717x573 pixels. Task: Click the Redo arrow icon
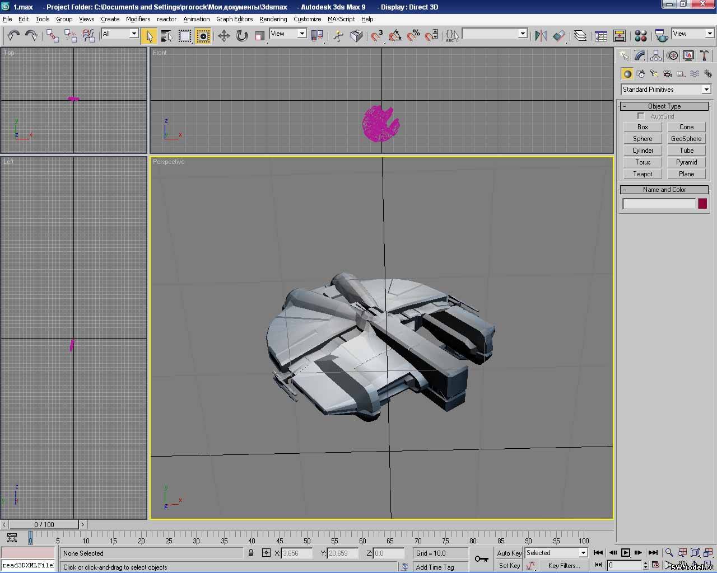31,36
